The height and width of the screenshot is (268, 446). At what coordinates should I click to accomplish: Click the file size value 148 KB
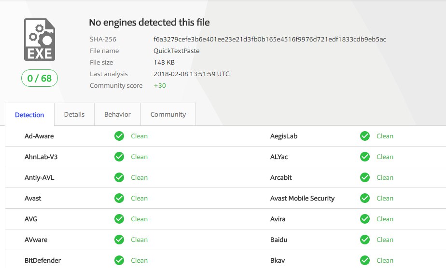[164, 63]
